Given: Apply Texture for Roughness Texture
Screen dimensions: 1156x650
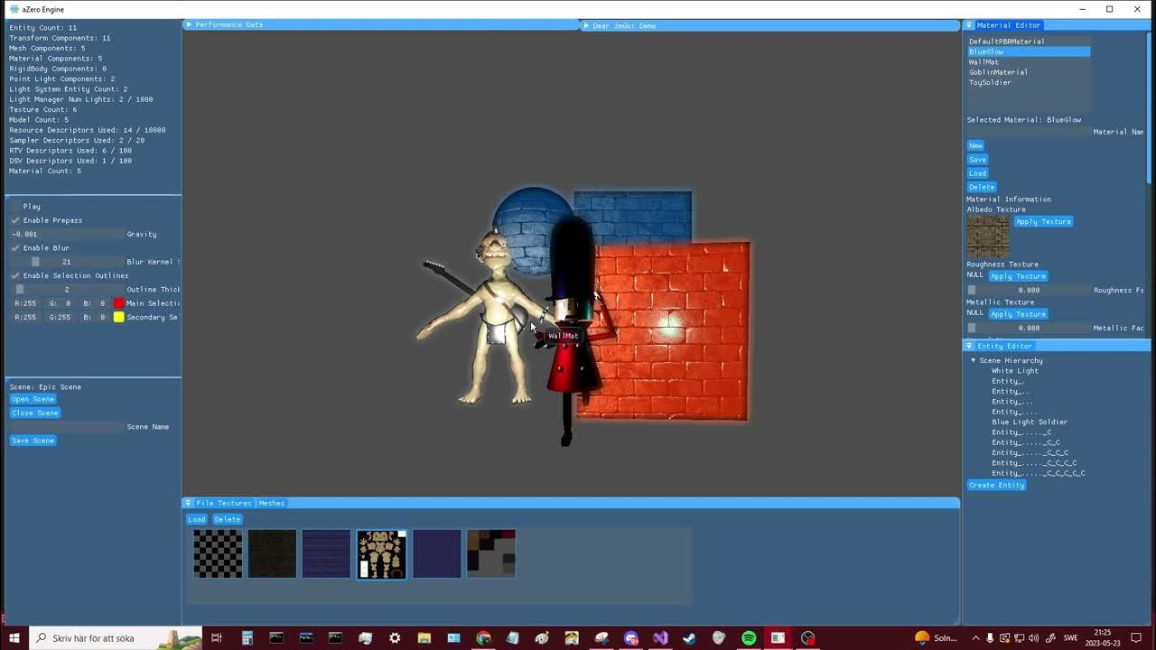Looking at the screenshot, I should [1018, 276].
